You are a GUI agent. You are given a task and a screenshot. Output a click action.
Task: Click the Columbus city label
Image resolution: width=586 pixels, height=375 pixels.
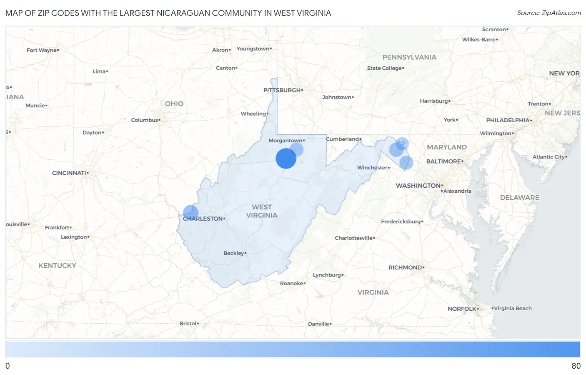tap(145, 120)
